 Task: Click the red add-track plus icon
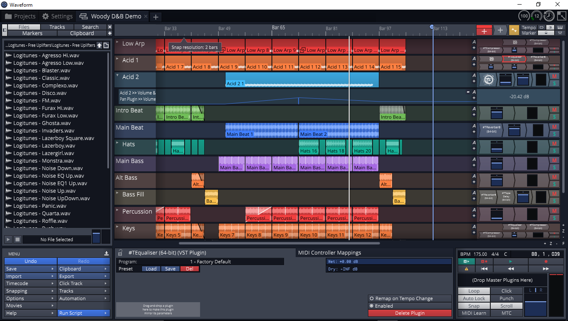(x=484, y=30)
